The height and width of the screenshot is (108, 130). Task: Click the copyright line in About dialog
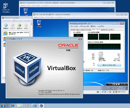59,94
